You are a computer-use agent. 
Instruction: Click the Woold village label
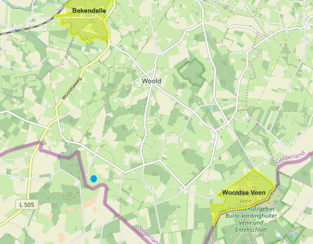151,81
